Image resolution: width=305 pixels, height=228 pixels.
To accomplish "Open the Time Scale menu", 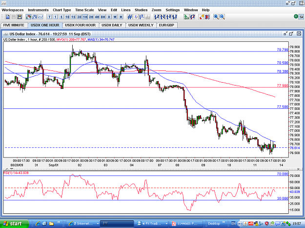I will coord(84,10).
